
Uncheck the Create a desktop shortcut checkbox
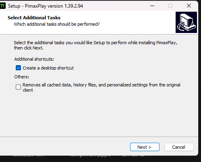pyautogui.click(x=18, y=68)
